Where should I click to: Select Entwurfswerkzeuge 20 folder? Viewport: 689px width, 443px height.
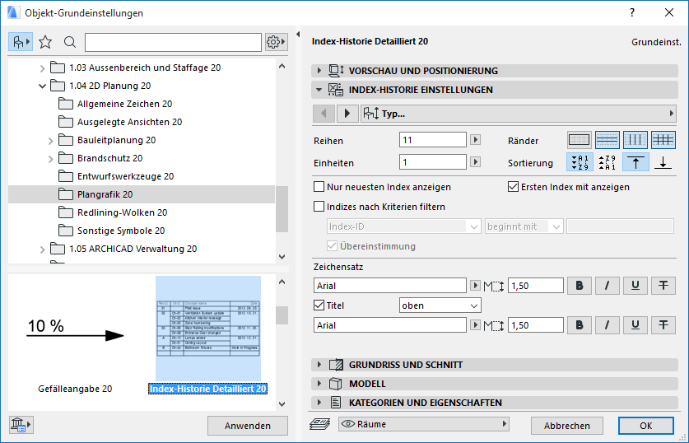[125, 176]
